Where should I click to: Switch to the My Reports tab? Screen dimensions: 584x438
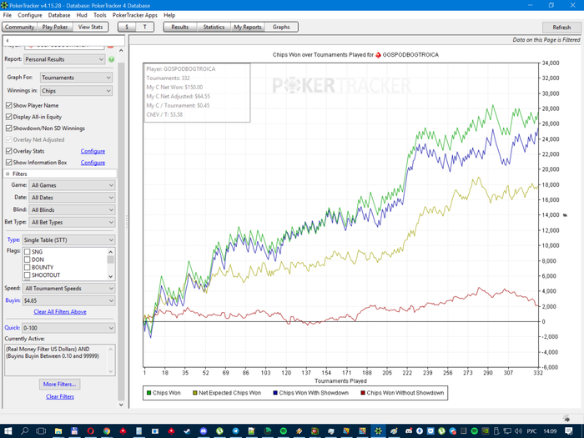click(247, 27)
